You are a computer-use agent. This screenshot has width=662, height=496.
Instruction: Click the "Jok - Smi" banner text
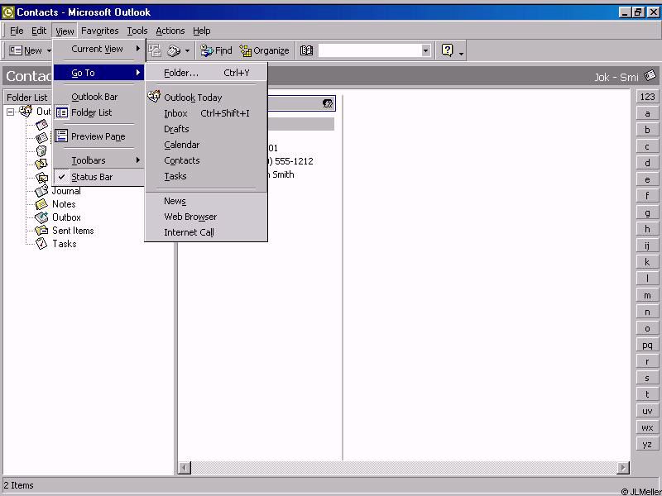[616, 77]
